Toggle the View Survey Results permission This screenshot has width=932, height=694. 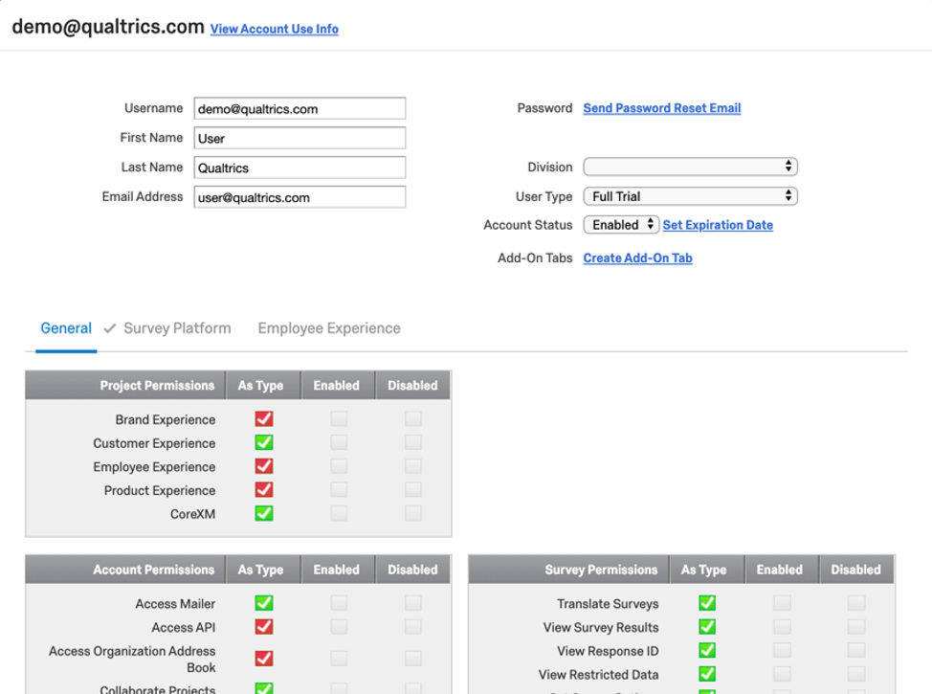click(706, 626)
